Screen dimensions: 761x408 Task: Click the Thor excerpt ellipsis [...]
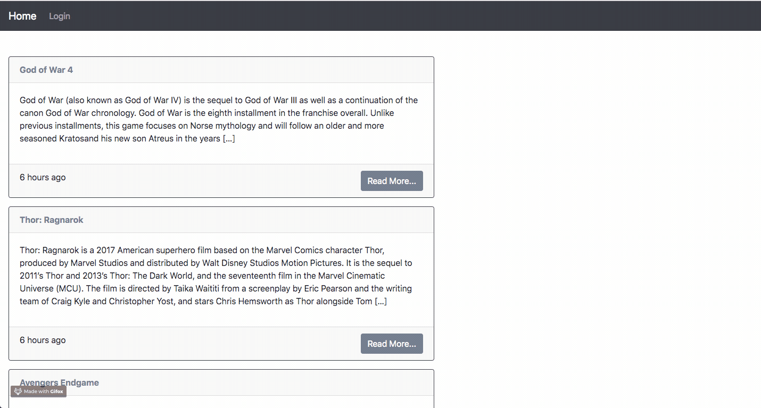(x=380, y=301)
